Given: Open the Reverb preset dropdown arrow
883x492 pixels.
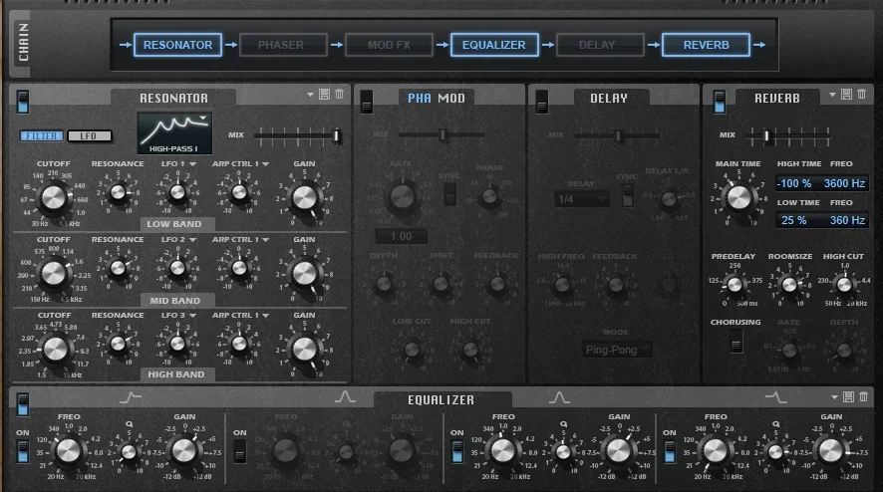Looking at the screenshot, I should (x=832, y=95).
